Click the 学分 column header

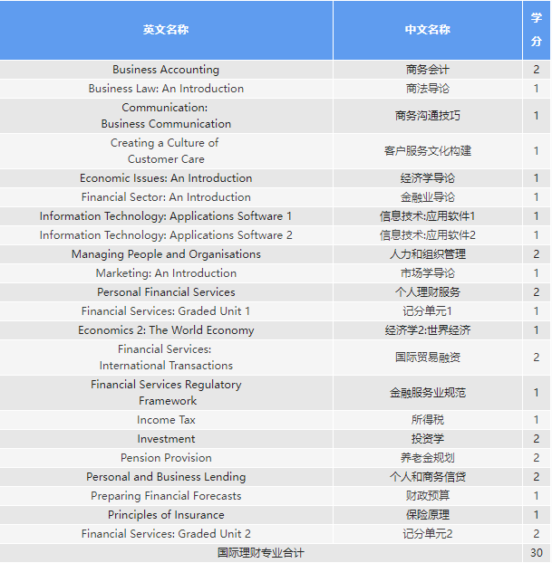[537, 30]
